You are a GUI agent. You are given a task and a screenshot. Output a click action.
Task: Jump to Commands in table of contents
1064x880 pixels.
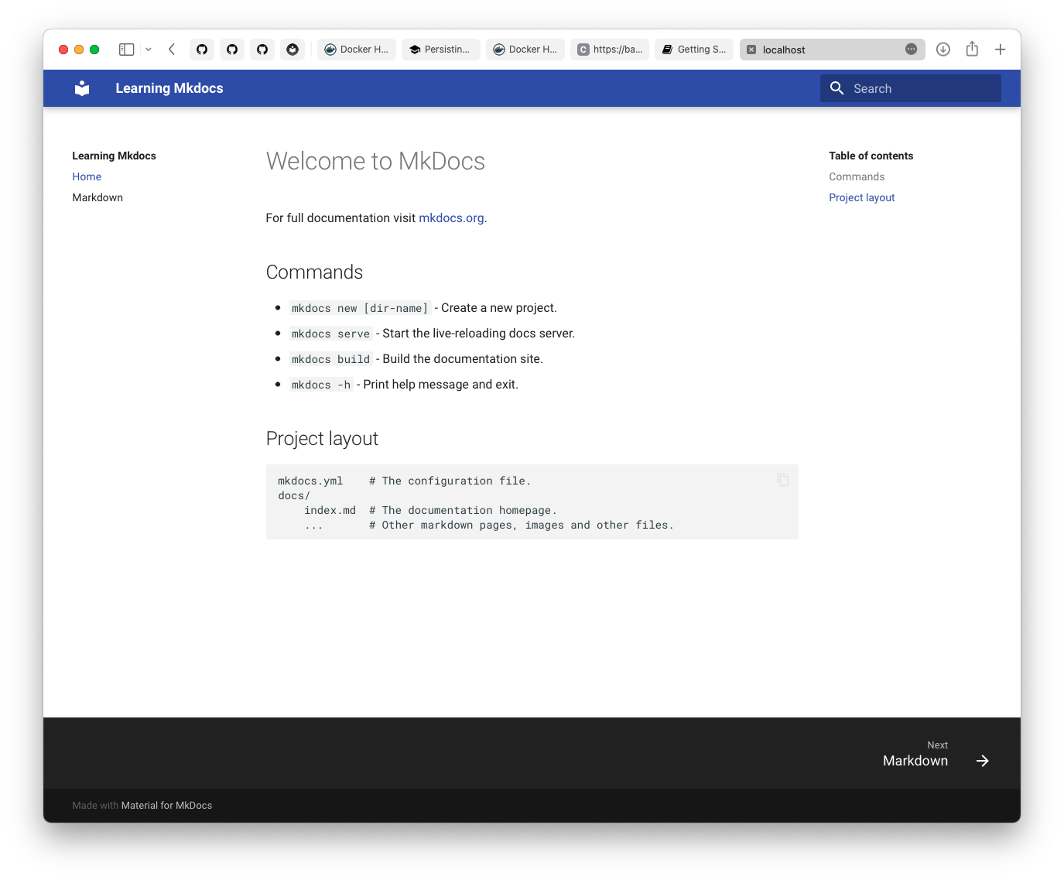click(857, 176)
